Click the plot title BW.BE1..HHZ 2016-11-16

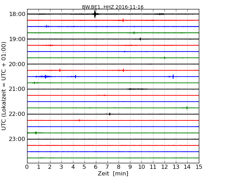tap(113, 7)
